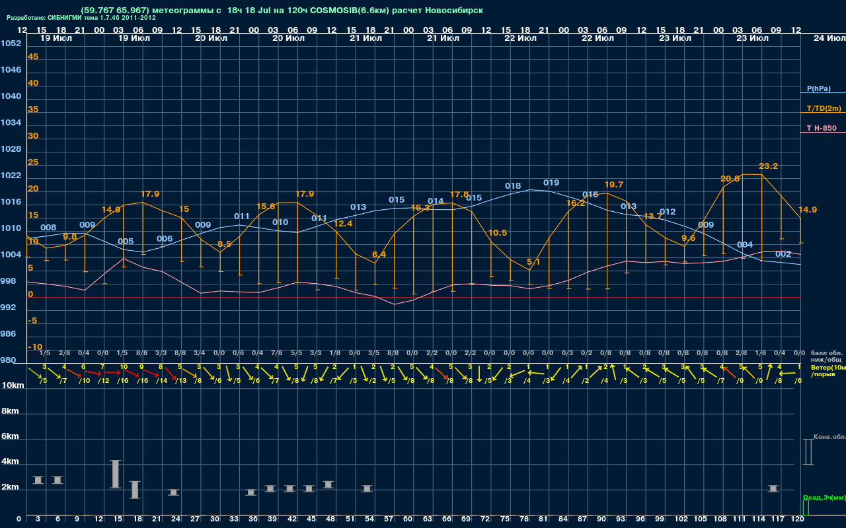This screenshot has width=846, height=528.
Task: Click the 002 pressure value
Action: [783, 254]
